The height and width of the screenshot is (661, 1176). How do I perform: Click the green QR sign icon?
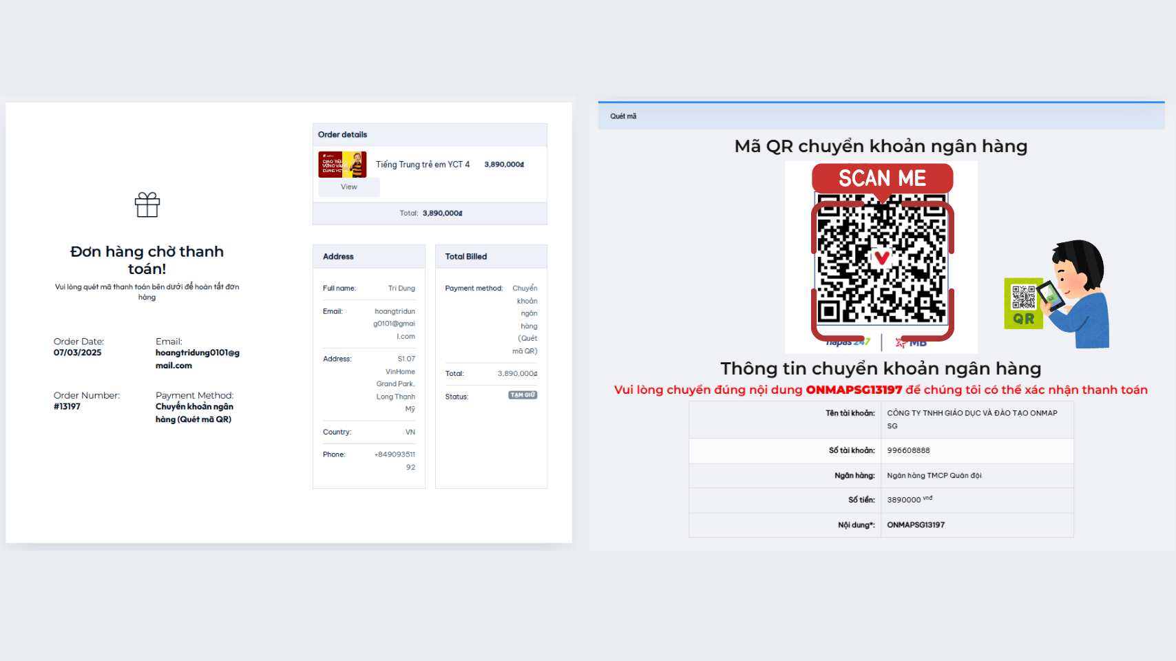tap(1023, 304)
